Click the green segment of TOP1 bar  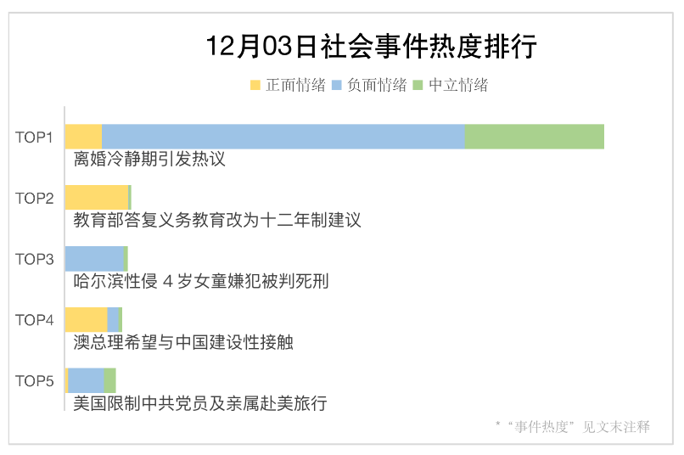[535, 137]
